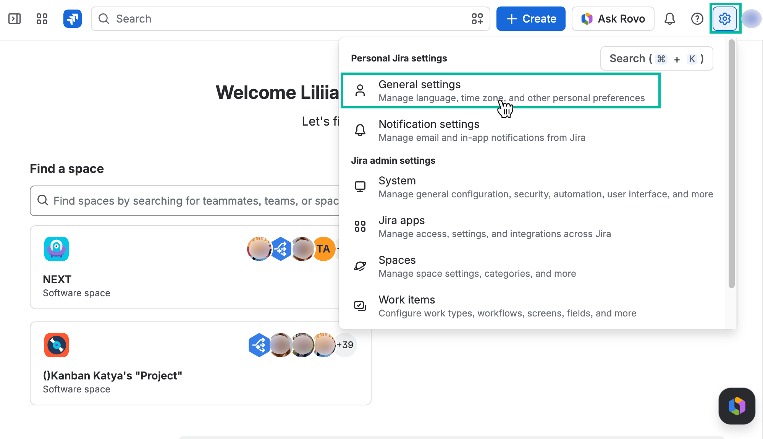Image resolution: width=763 pixels, height=439 pixels.
Task: Click the blue Create button
Action: 531,19
